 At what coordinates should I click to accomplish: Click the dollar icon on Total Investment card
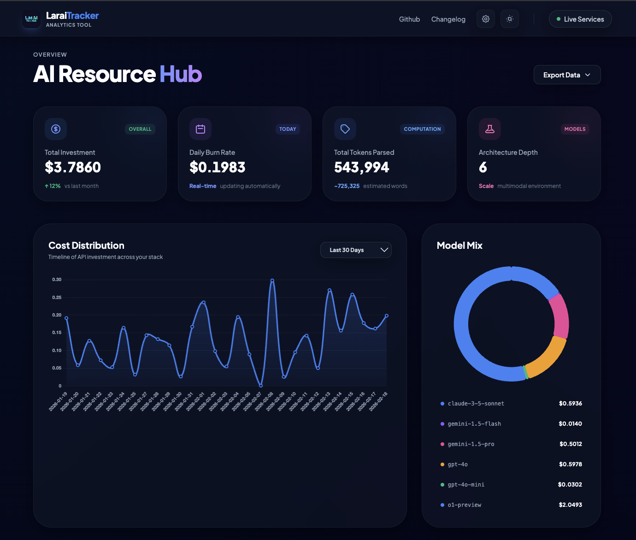point(55,129)
